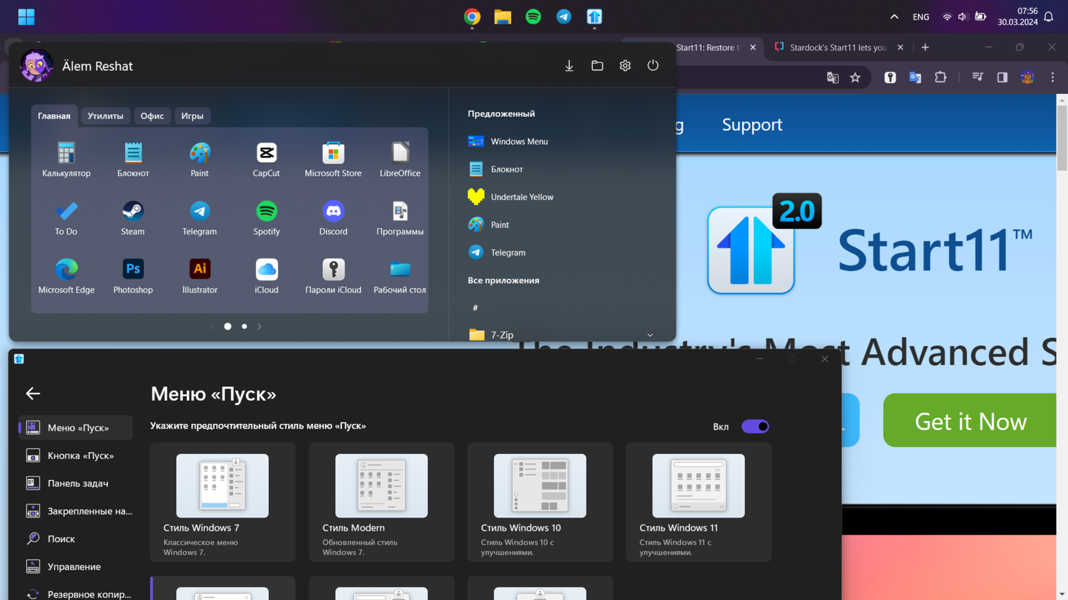Screen dimensions: 1068x600
Task: Click the back arrow in Start11 settings
Action: (x=33, y=394)
